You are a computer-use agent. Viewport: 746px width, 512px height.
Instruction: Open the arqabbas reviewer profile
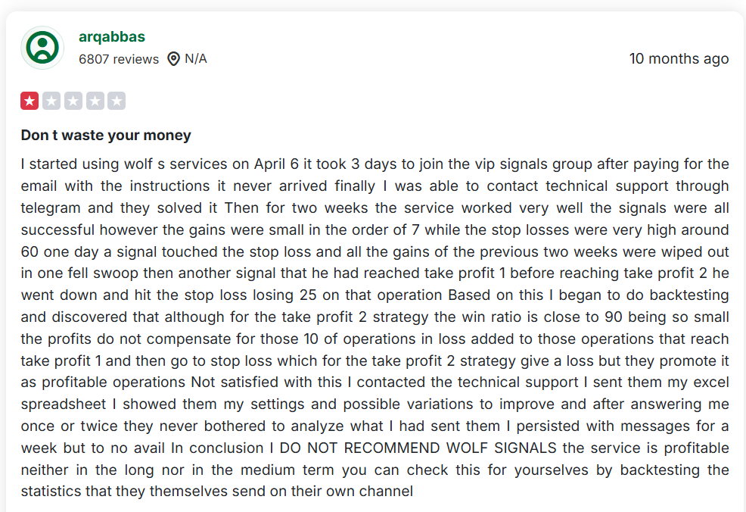[112, 36]
